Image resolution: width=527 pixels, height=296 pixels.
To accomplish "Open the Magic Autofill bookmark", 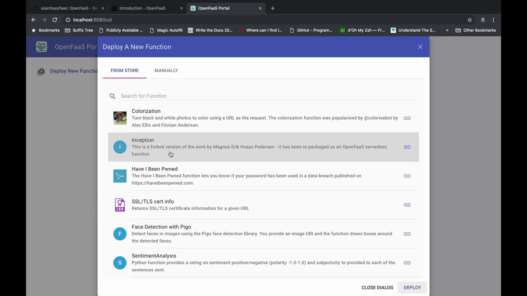I will pos(166,30).
